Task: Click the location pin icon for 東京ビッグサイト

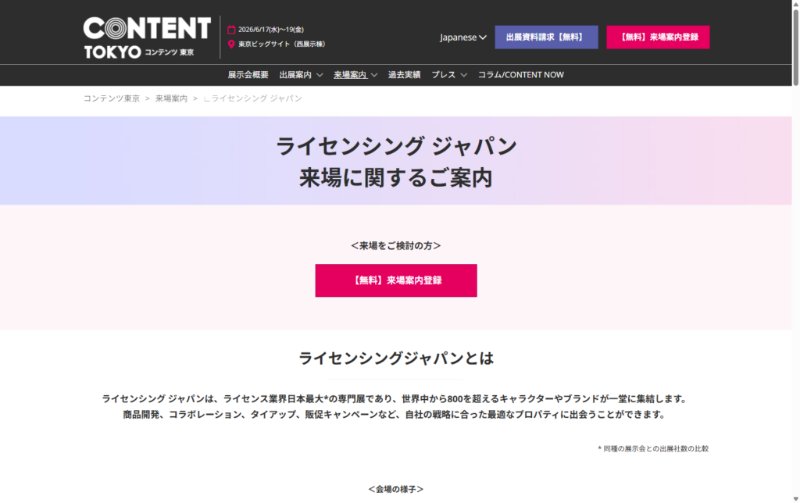Action: tap(231, 45)
